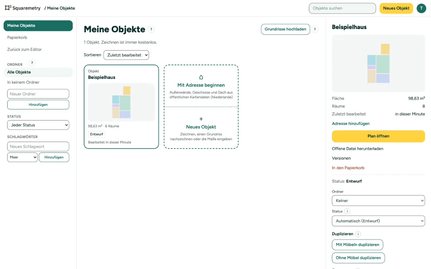431x269 pixels.
Task: Click help icon next to Meine Objekte heading
Action: point(151,29)
